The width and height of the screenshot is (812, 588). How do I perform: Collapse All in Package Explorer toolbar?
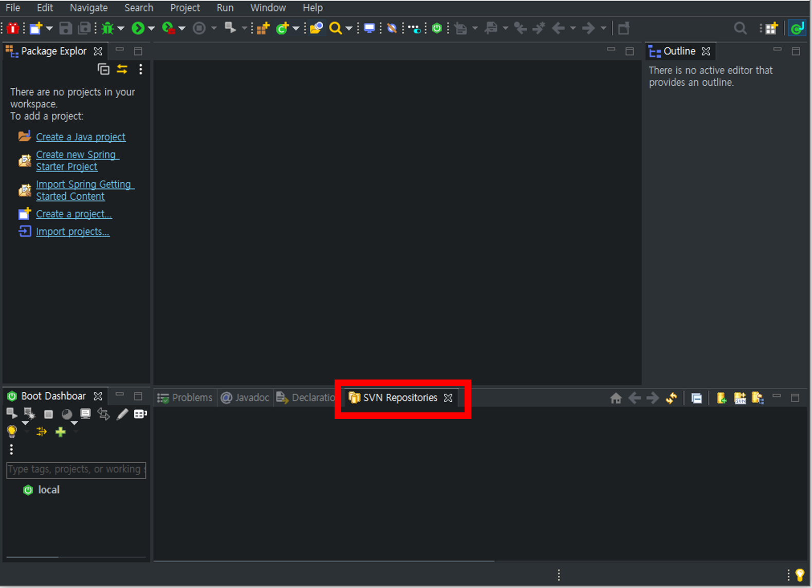pos(104,69)
